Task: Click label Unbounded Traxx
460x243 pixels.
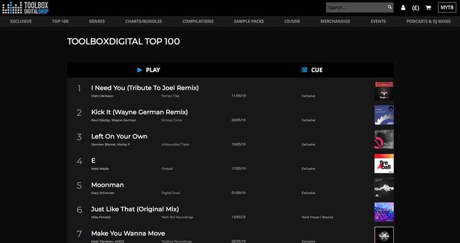Action: 175,145
